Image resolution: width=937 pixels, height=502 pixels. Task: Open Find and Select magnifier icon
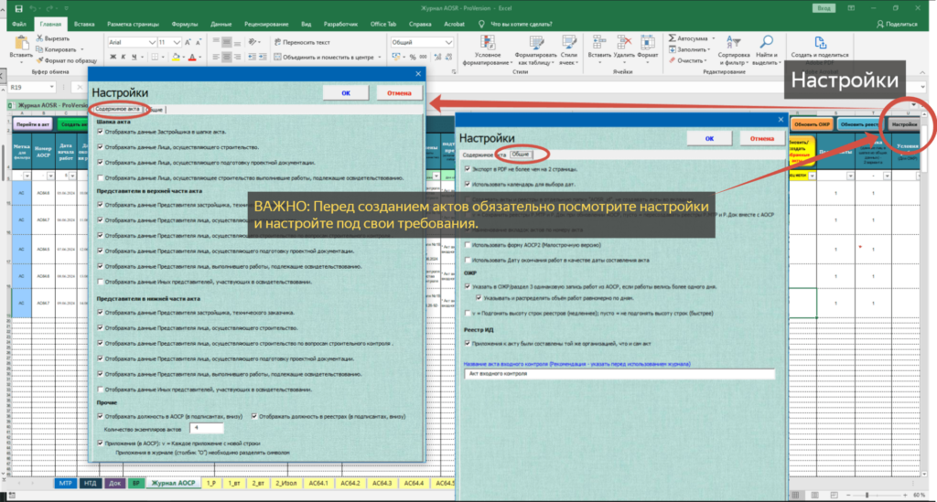766,42
